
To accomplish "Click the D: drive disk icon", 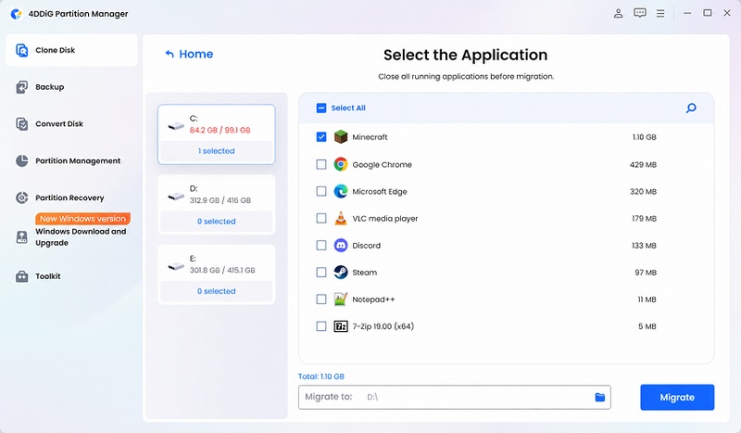I will 176,196.
